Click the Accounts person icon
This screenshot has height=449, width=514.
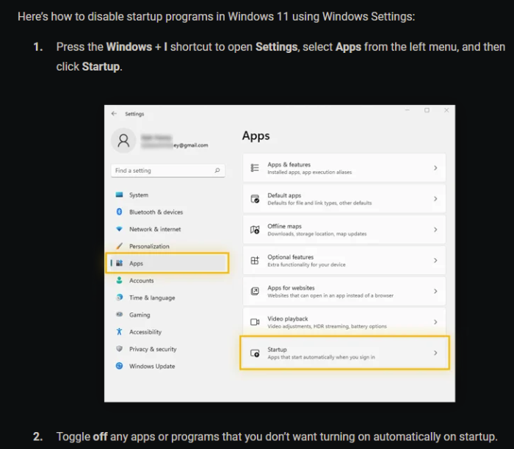[x=119, y=280]
